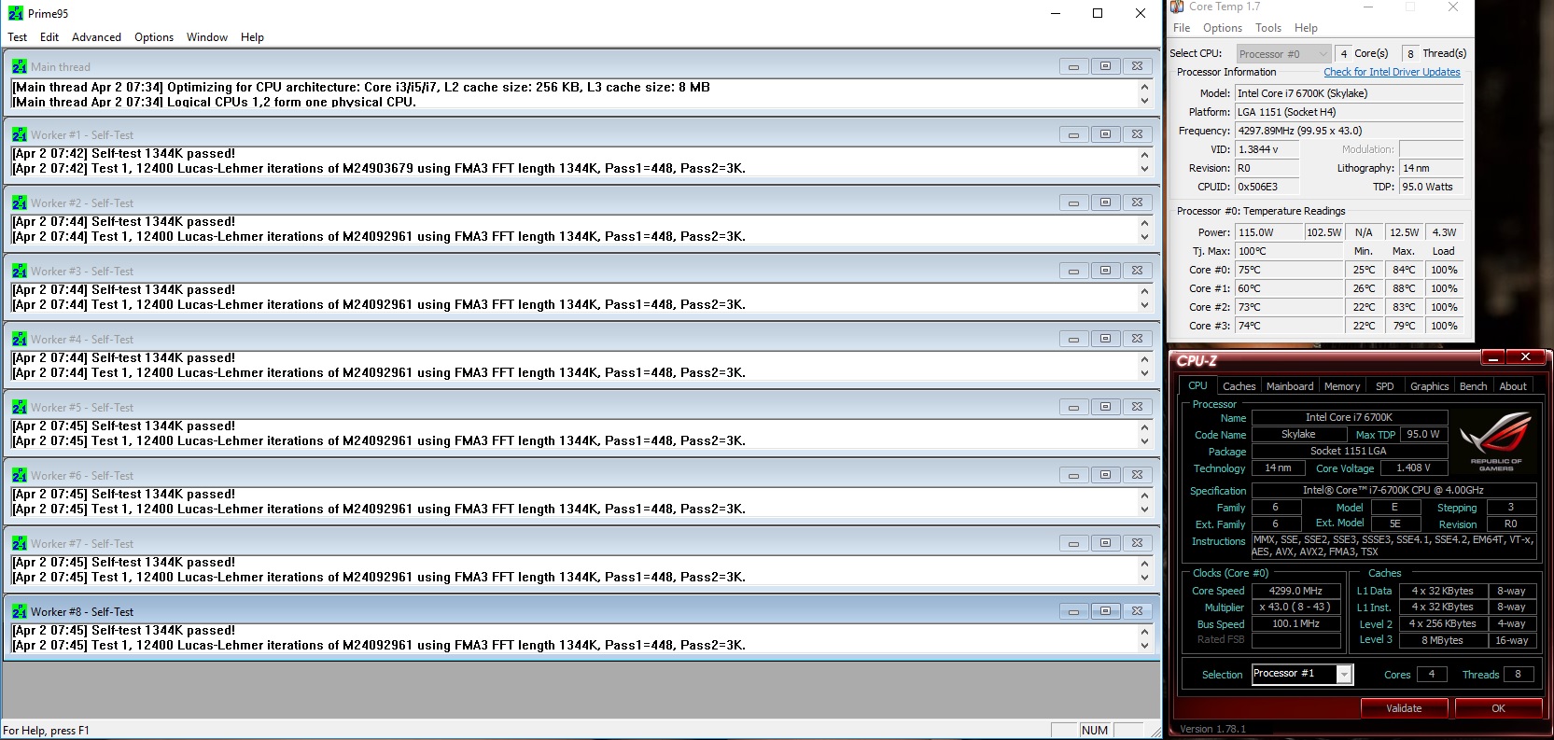Click the Core #0 temperature reading 75°C
This screenshot has width=1554, height=740.
click(1289, 270)
